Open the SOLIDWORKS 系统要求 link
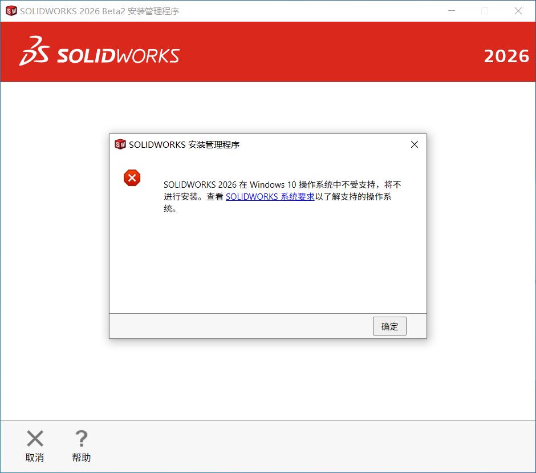The height and width of the screenshot is (473, 536). [270, 197]
